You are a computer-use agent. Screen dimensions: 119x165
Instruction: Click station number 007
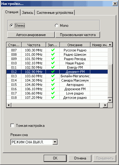tap(14, 50)
